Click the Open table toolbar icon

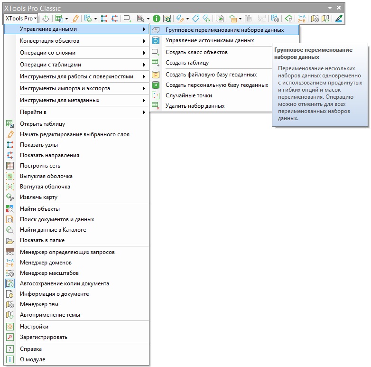pos(59,18)
